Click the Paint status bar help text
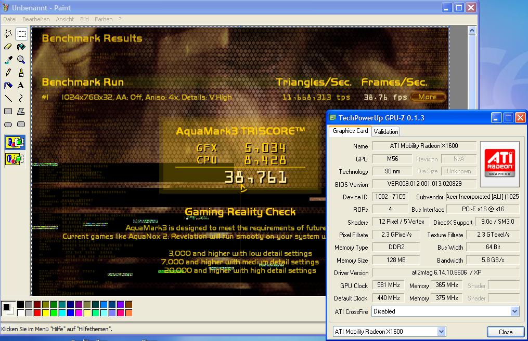 click(57, 329)
